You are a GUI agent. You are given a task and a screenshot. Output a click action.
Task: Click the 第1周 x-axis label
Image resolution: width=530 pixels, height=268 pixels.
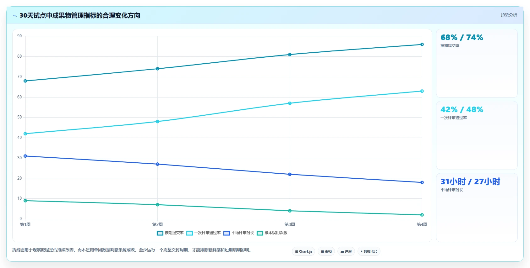point(25,224)
